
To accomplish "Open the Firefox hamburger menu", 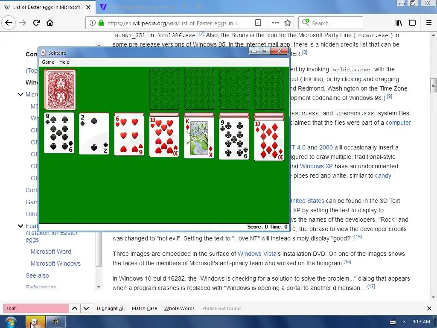I will [429, 23].
